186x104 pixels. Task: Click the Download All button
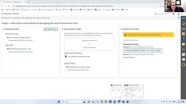pos(51,29)
